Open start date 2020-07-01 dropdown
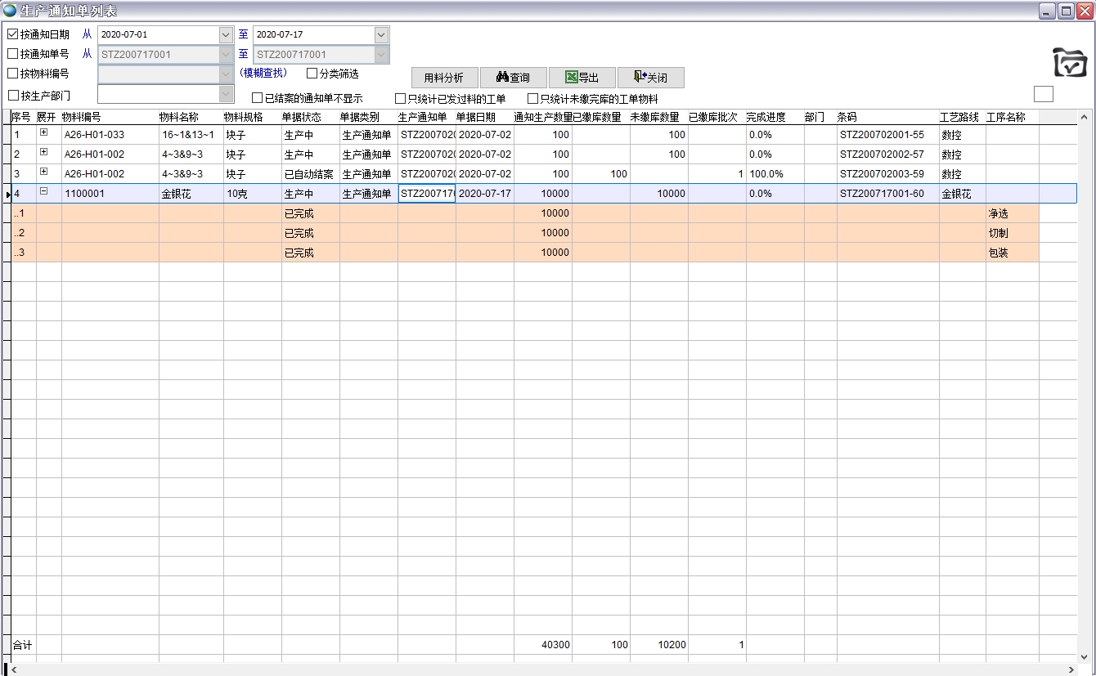 (226, 35)
